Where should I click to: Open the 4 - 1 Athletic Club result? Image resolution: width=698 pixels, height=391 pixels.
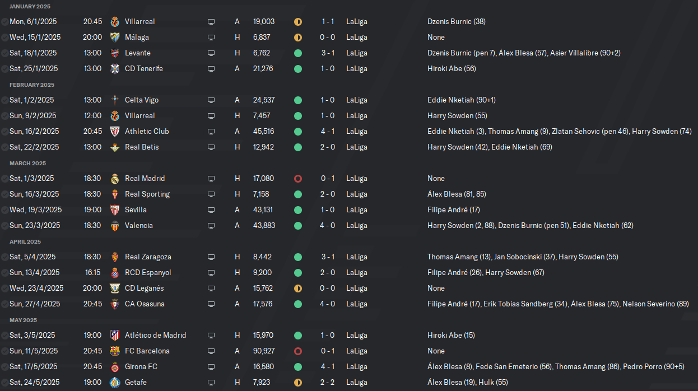pyautogui.click(x=328, y=131)
